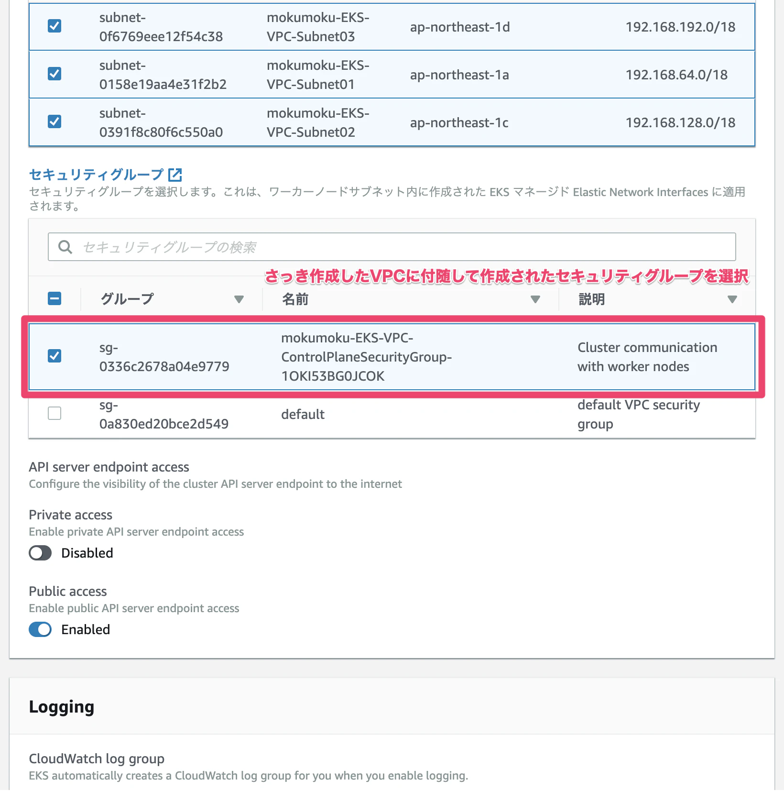Select subnet CIDR 192.168.192.0/18 text
This screenshot has height=791, width=784.
pos(680,27)
